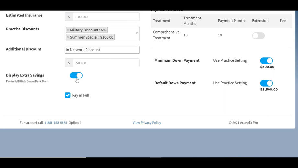Click the Military Discount : 5% tag
The width and height of the screenshot is (298, 168).
87,30
